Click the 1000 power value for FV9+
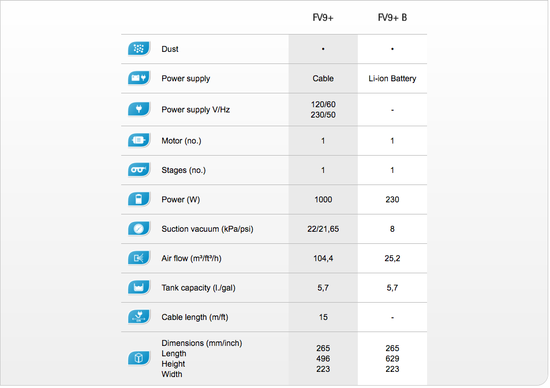 pyautogui.click(x=323, y=200)
